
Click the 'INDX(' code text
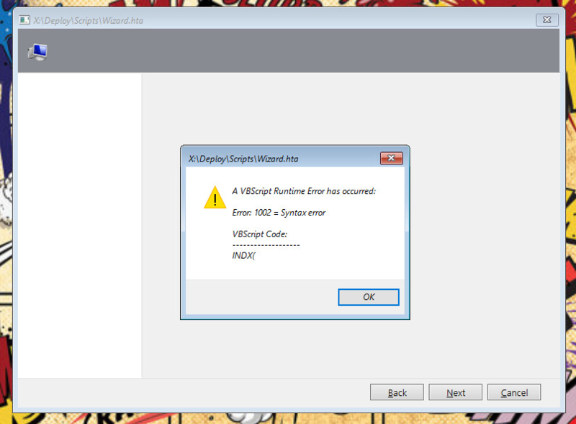[243, 255]
